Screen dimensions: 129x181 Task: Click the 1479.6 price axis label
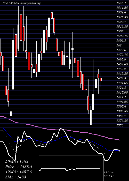click(122, 50)
